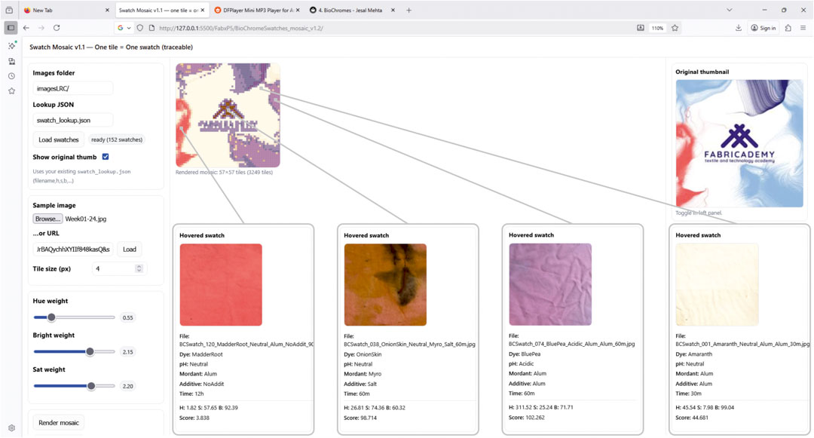Image resolution: width=814 pixels, height=438 pixels.
Task: Open the Extensions puzzle icon
Action: point(788,28)
